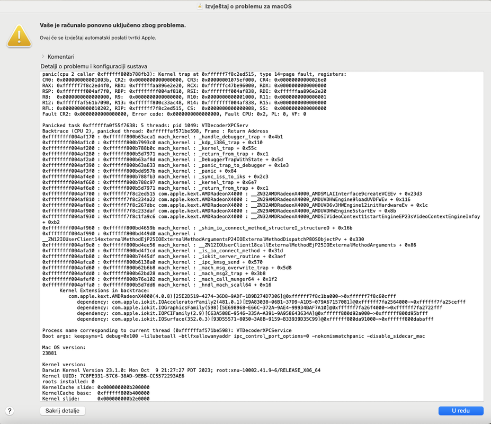Image resolution: width=491 pixels, height=424 pixels.
Task: Click the _ipc_kmsg_send backtrace line
Action: pyautogui.click(x=153, y=262)
